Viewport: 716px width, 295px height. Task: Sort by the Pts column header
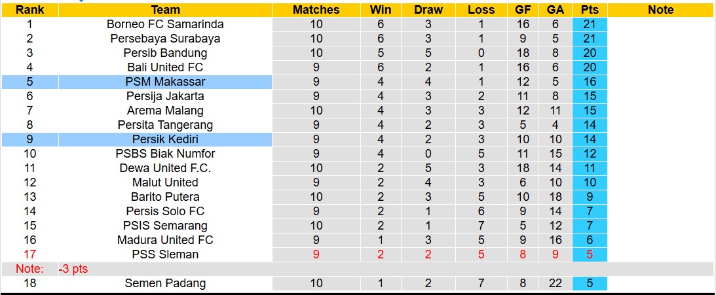[x=590, y=10]
